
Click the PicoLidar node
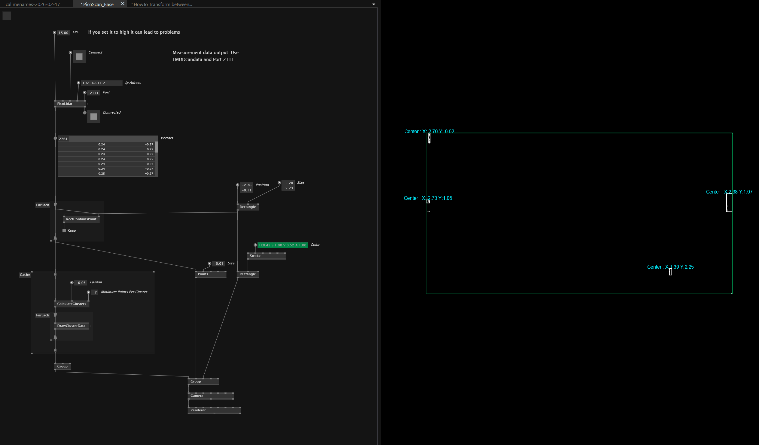tap(65, 104)
